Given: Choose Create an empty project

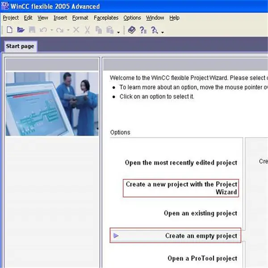Looking at the screenshot, I should click(176, 235).
